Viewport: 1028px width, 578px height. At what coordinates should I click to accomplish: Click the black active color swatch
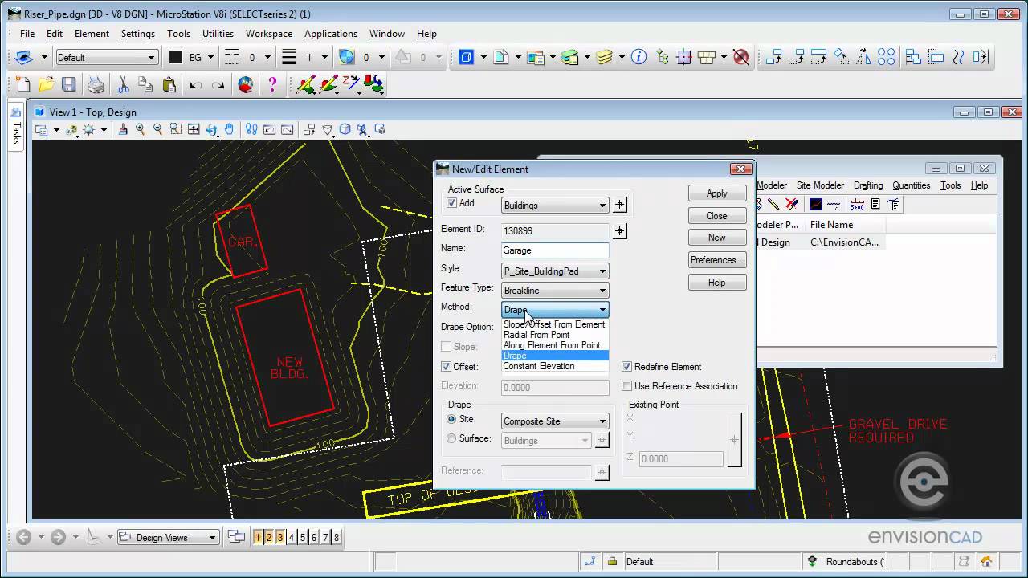(x=176, y=57)
